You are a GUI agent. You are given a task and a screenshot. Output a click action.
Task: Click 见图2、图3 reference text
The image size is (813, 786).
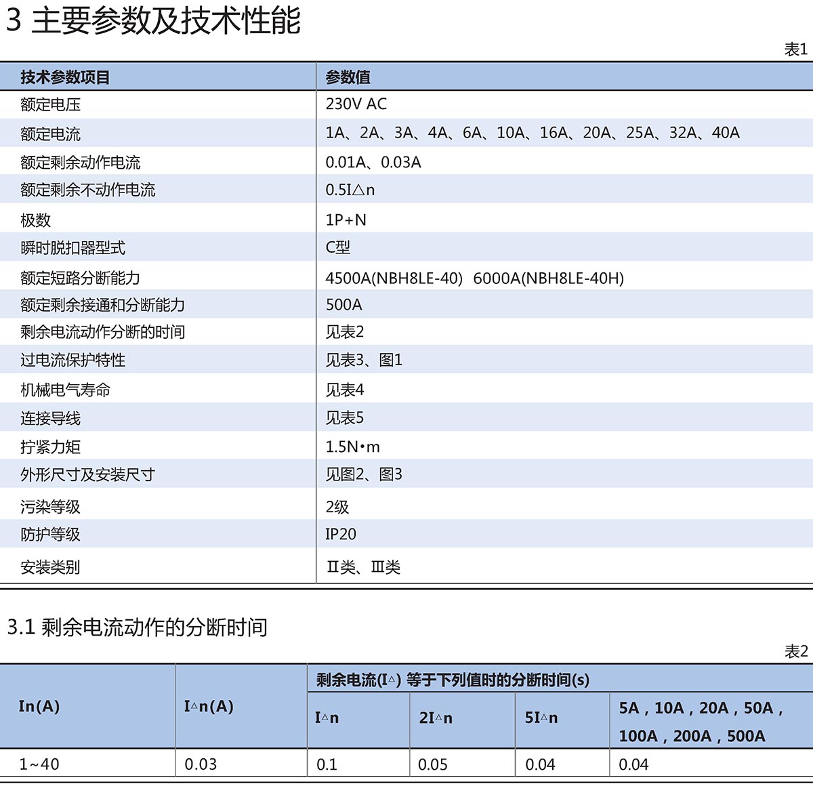(364, 474)
